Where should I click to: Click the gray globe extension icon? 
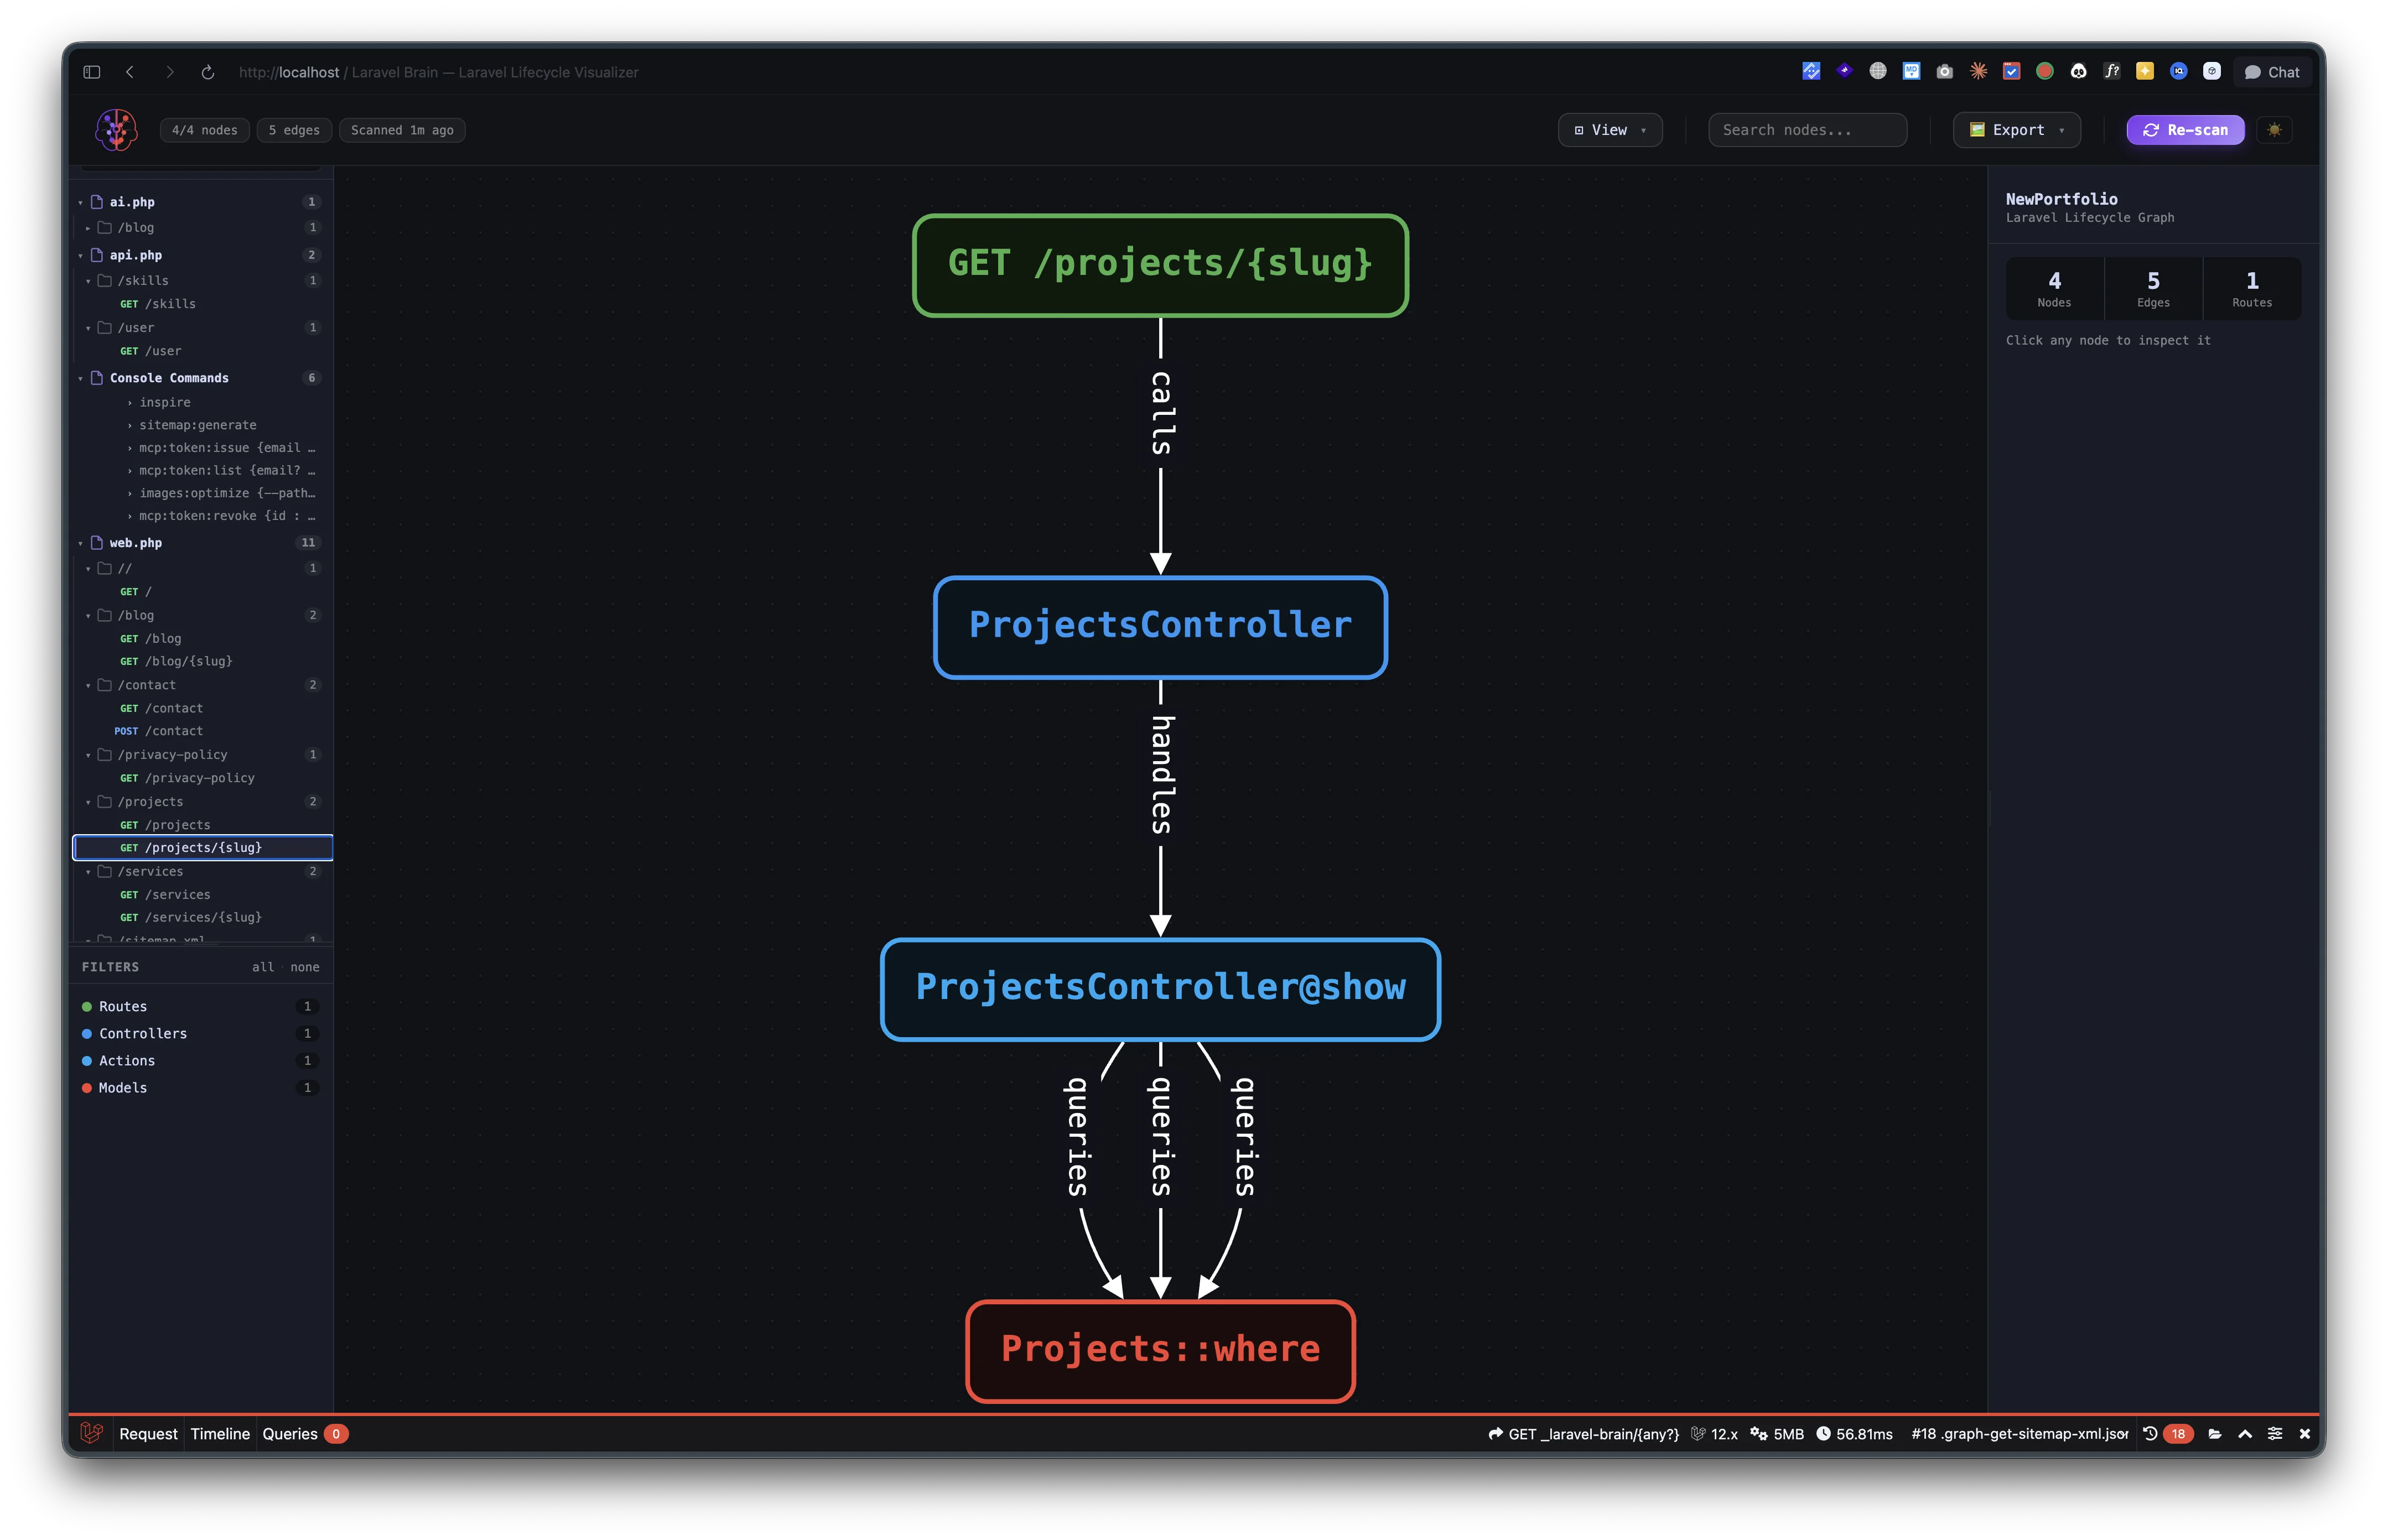pos(1878,71)
